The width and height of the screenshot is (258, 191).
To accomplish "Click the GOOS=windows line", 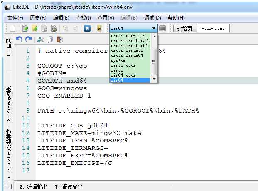I will pyautogui.click(x=62, y=88).
